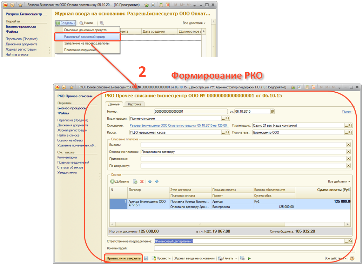Open the Разреш.Бизнесцентр ООО Оплата поставщику link
This screenshot has height=265, width=363.
click(x=179, y=125)
